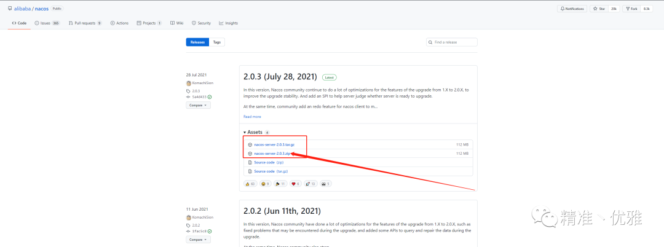Focus the Find a release search field
664x247 pixels.
click(452, 42)
